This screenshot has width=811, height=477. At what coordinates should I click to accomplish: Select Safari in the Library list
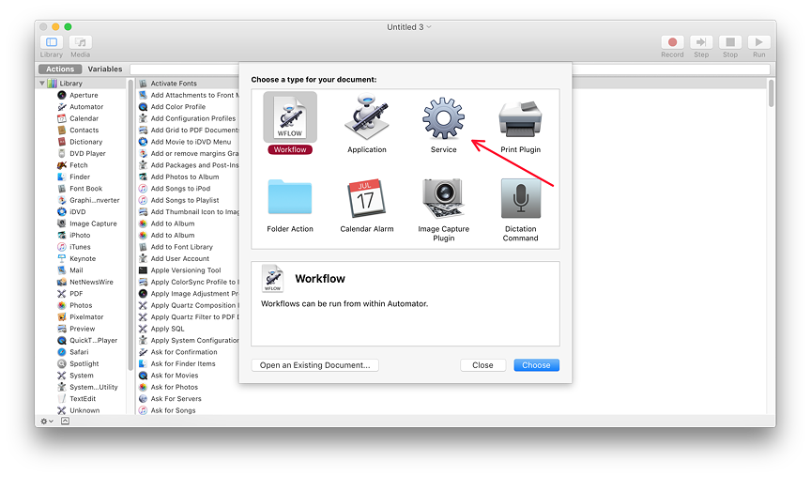[x=79, y=352]
